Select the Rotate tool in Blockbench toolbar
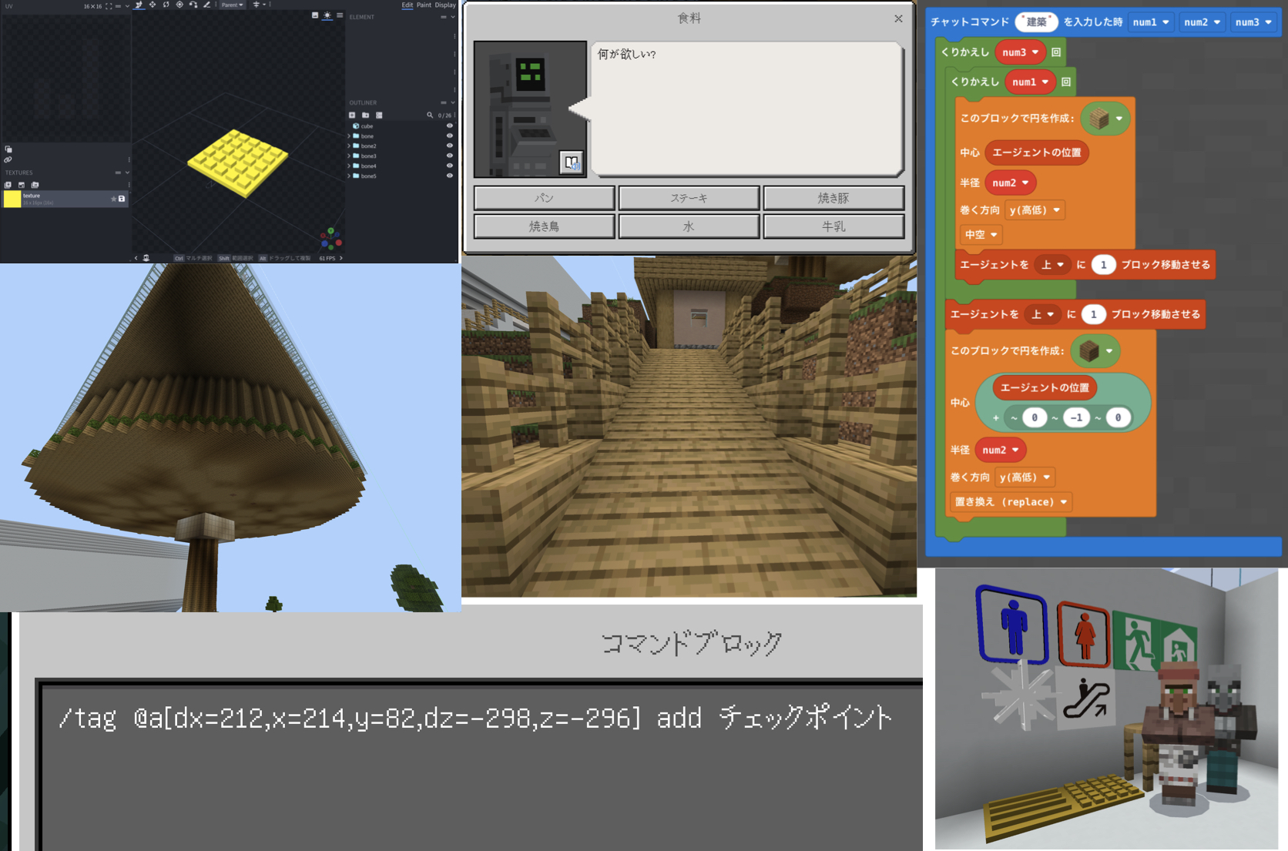The width and height of the screenshot is (1288, 851). pos(166,5)
